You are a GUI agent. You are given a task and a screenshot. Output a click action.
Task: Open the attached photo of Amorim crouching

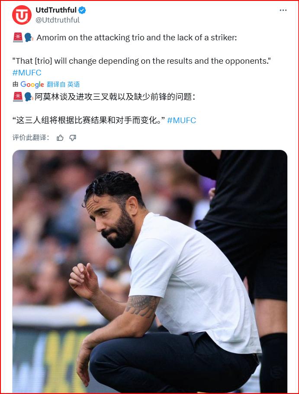point(150,271)
